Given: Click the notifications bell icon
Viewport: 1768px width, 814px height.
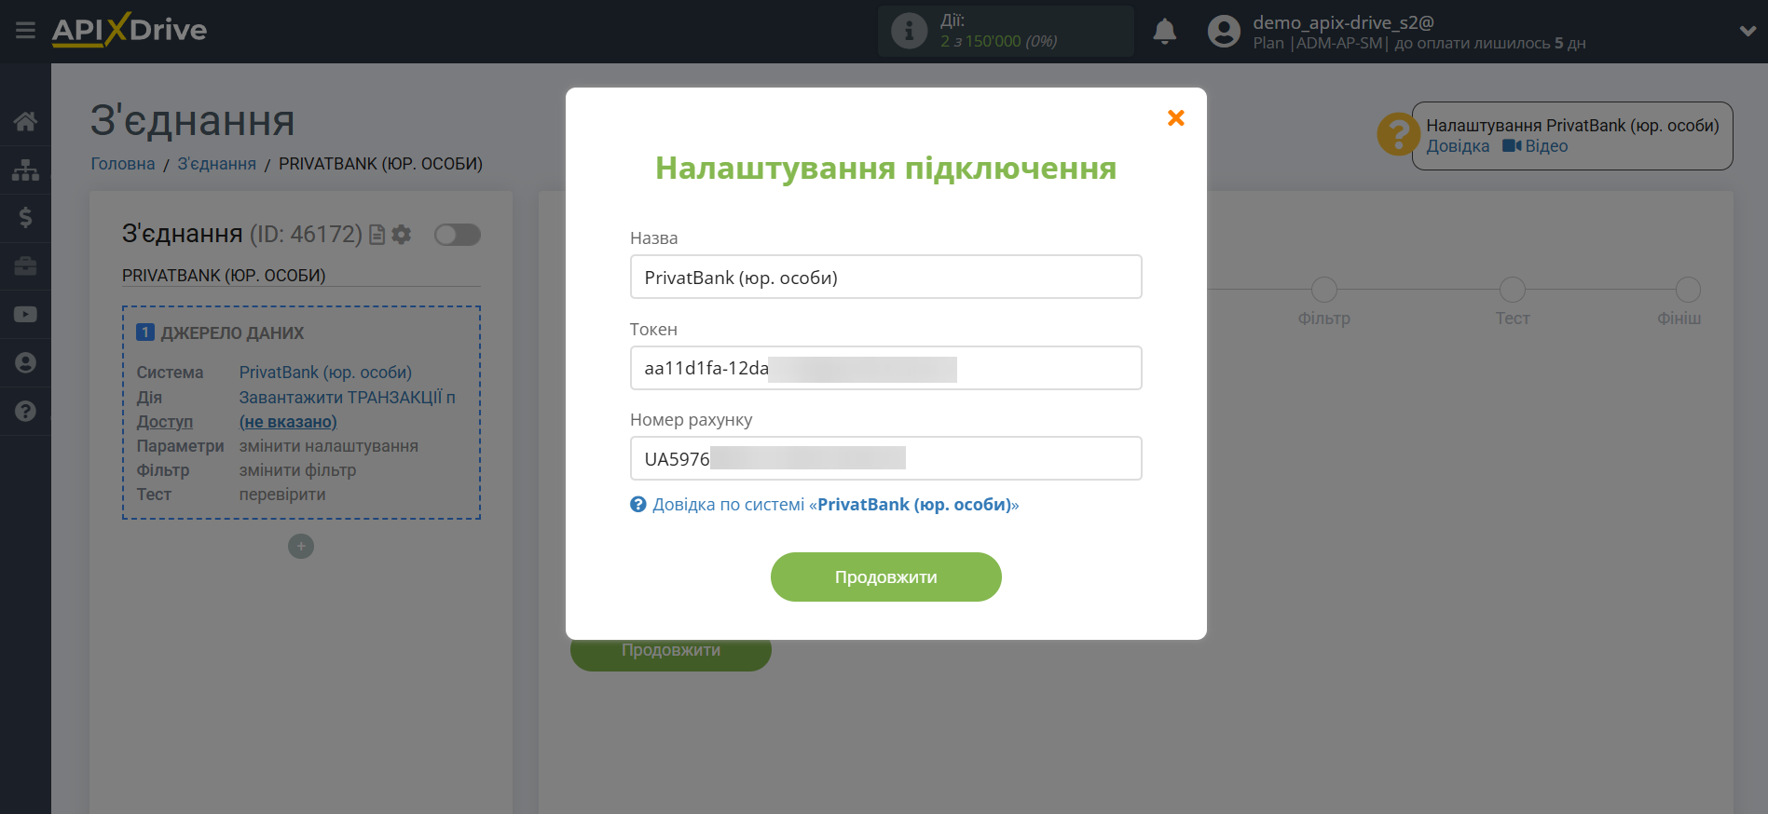Looking at the screenshot, I should (x=1164, y=32).
